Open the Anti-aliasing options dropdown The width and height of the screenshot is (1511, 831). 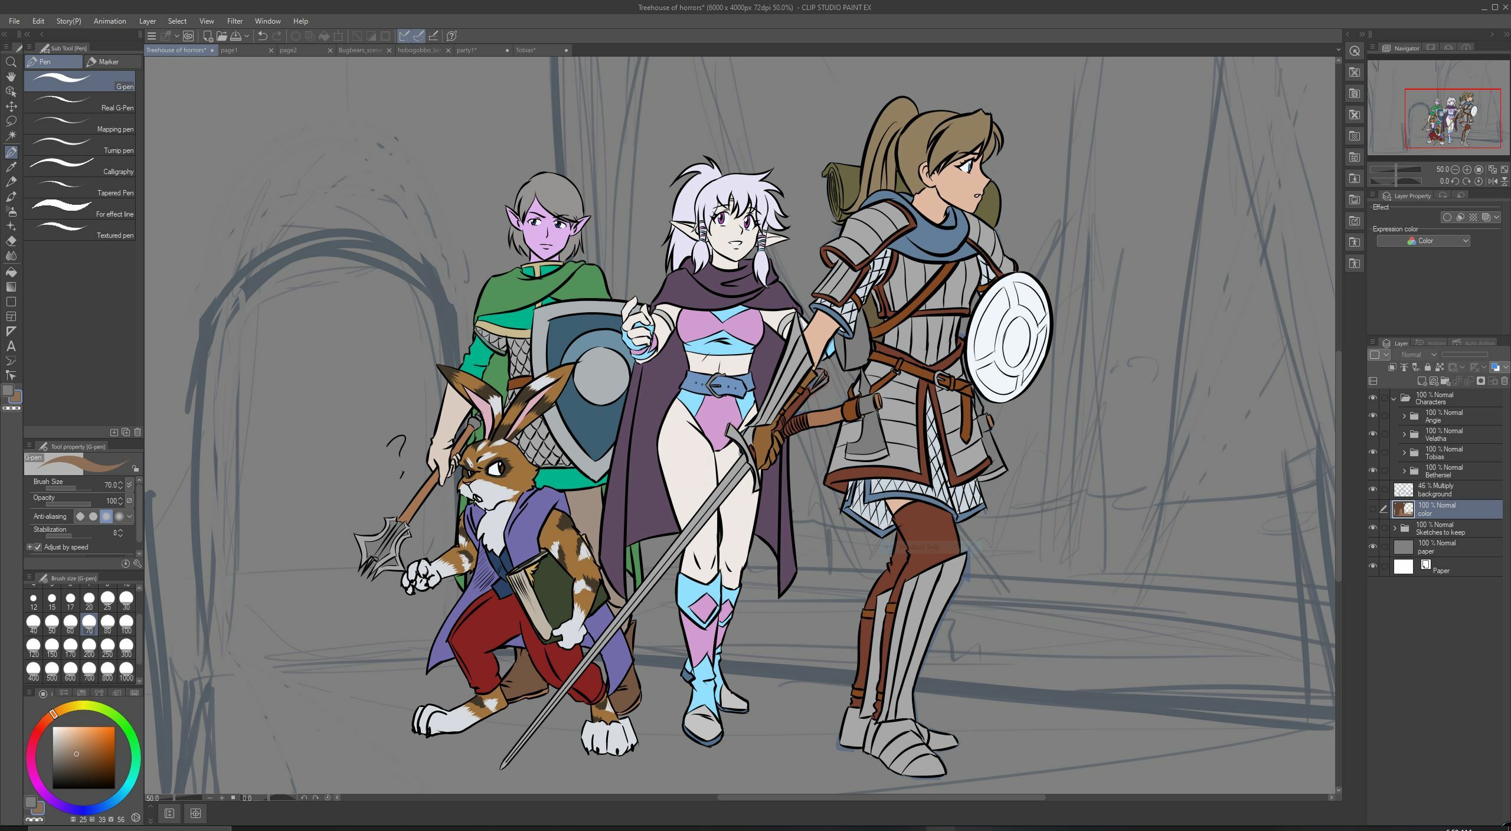pos(130,516)
